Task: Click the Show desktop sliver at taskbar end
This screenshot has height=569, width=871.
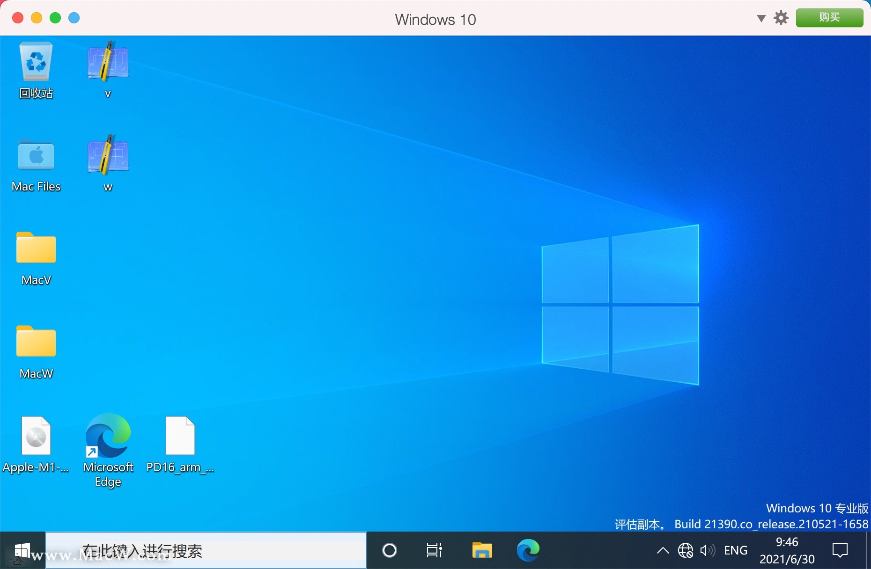Action: point(868,550)
